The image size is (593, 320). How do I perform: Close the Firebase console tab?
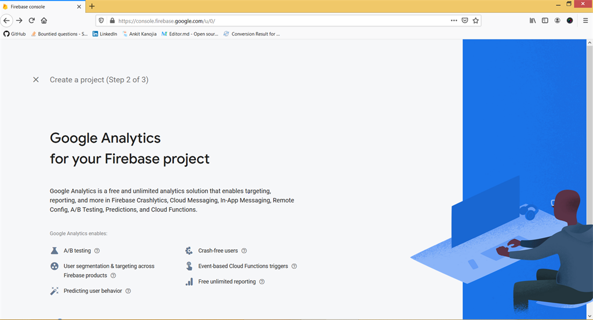coord(79,6)
